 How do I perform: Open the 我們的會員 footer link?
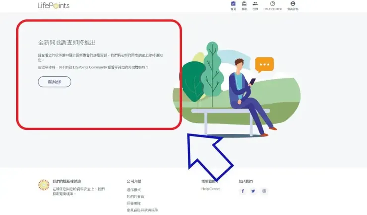coord(135,197)
